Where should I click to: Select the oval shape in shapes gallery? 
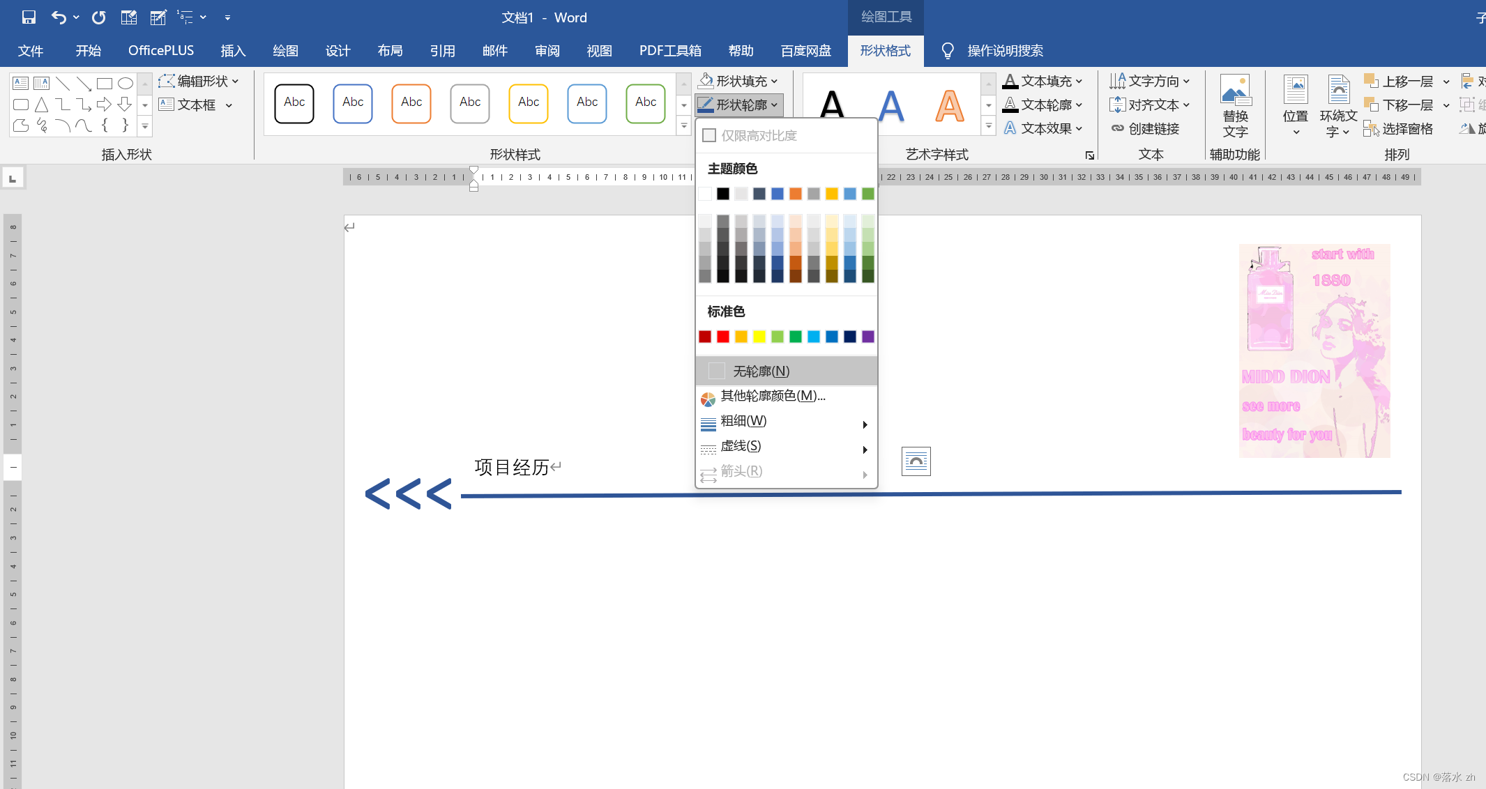pyautogui.click(x=126, y=84)
